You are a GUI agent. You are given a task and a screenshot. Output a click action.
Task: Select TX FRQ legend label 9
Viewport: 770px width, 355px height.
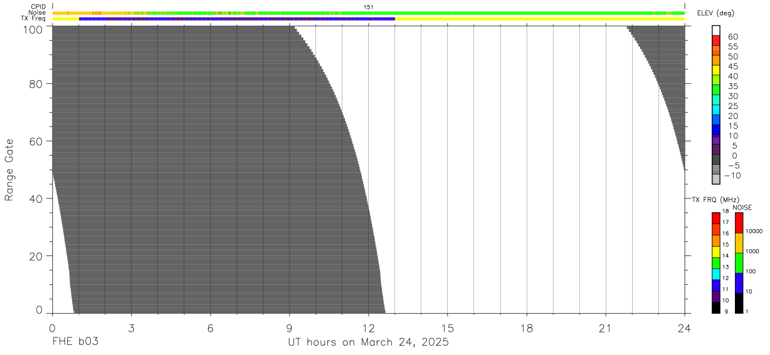click(x=725, y=311)
